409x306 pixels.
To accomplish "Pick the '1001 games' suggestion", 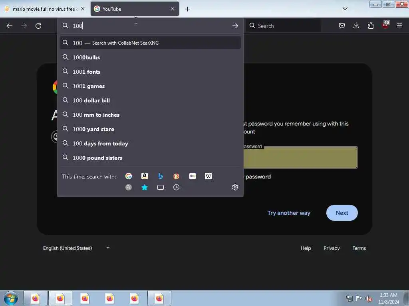I will [150, 86].
